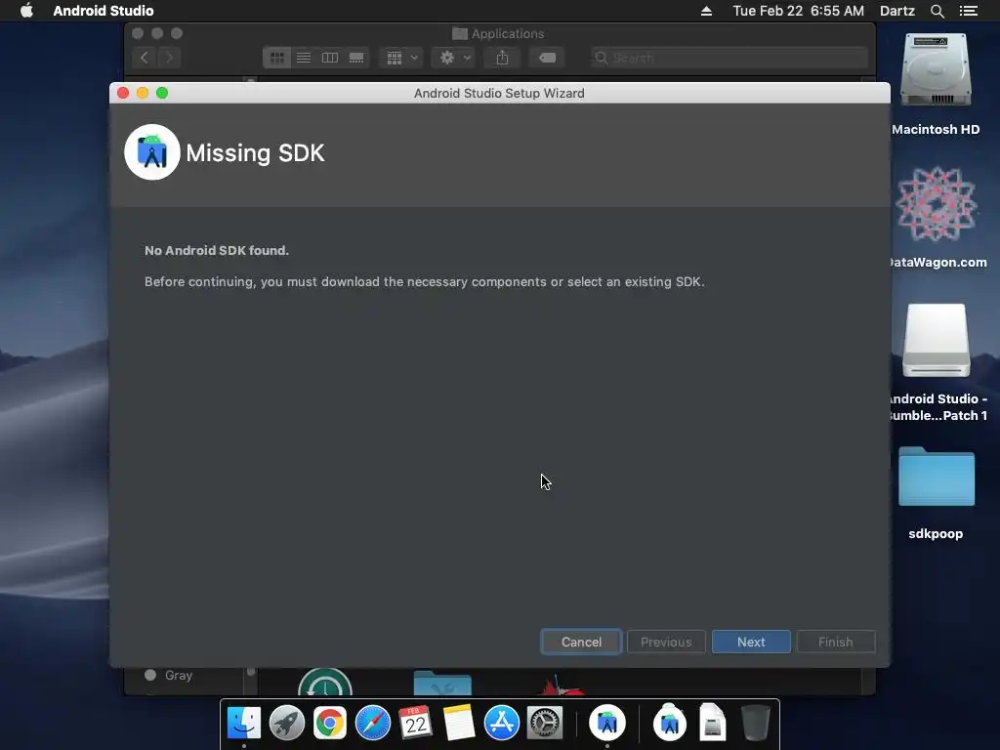Viewport: 1000px width, 750px height.
Task: Switch Finder to column view
Action: (330, 58)
